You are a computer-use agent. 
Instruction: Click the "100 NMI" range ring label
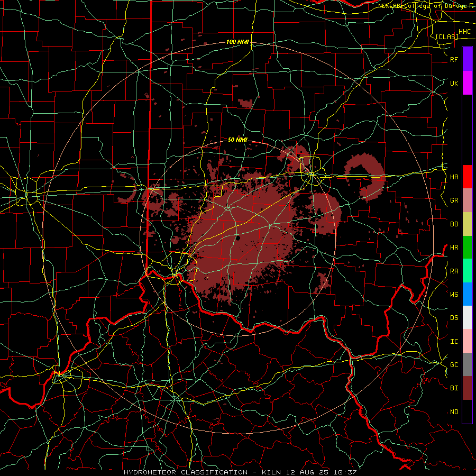click(237, 42)
